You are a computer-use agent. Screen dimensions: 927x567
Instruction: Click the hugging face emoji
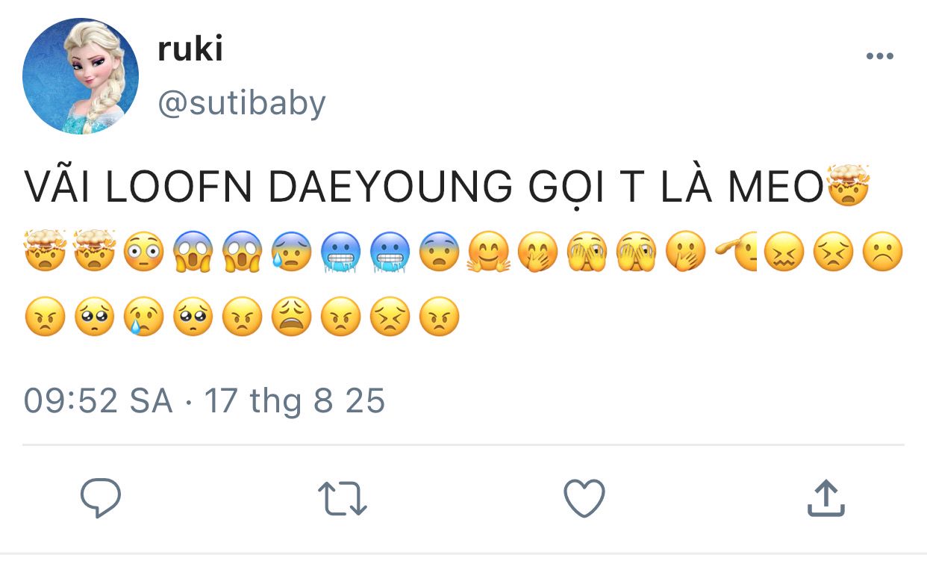pos(489,252)
